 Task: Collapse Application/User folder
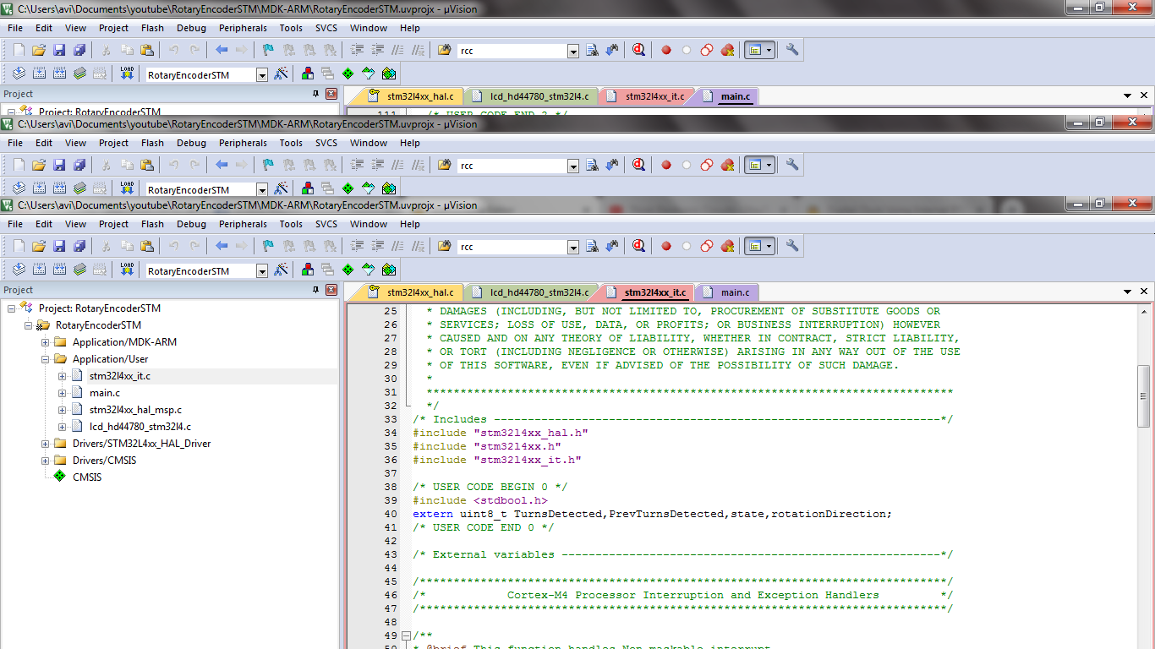point(46,359)
